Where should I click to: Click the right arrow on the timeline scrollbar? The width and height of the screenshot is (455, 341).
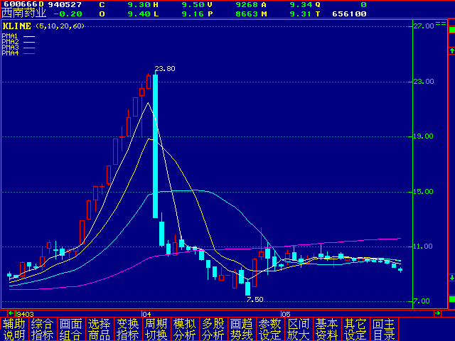[x=439, y=313]
